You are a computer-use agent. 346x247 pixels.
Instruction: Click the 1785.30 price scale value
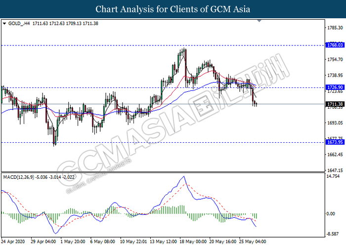click(335, 28)
